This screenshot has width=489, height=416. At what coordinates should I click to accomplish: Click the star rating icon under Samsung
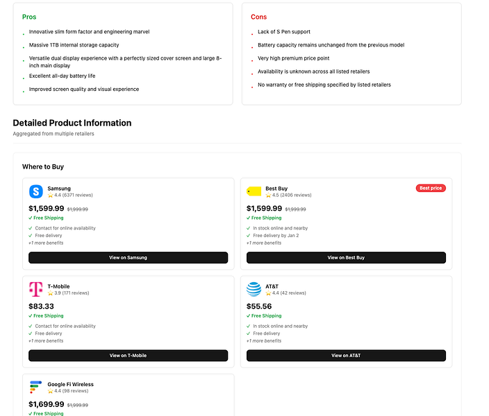click(x=50, y=196)
